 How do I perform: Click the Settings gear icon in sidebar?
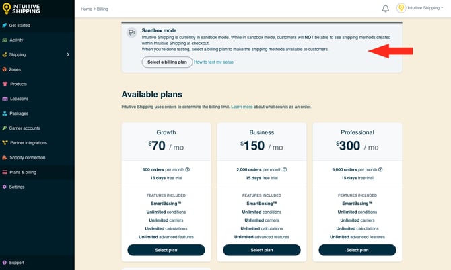pyautogui.click(x=5, y=187)
